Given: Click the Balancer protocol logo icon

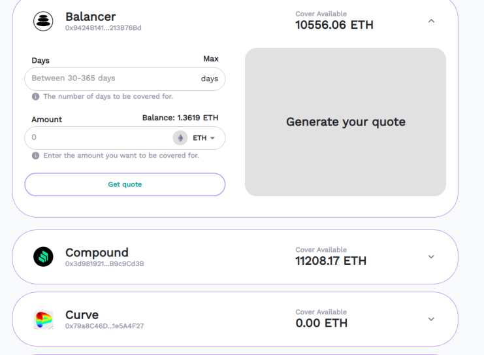Looking at the screenshot, I should (x=43, y=21).
